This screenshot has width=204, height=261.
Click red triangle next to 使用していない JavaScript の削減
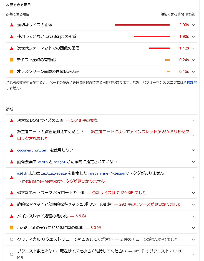(12, 36)
